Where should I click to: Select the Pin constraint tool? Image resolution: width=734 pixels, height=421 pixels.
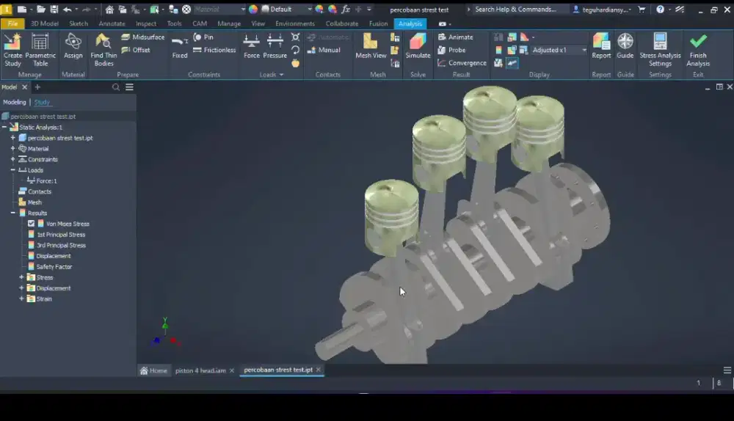click(203, 37)
